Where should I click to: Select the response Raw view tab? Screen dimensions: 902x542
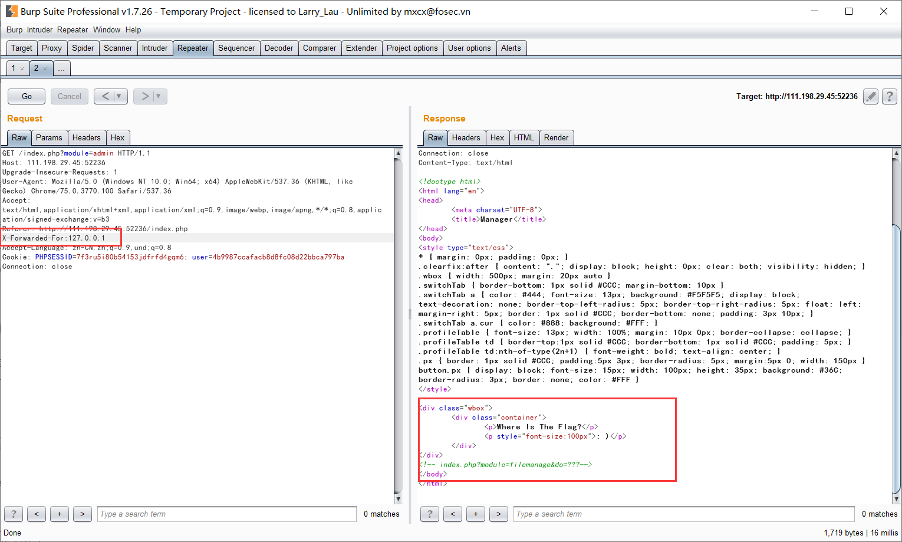coord(436,137)
